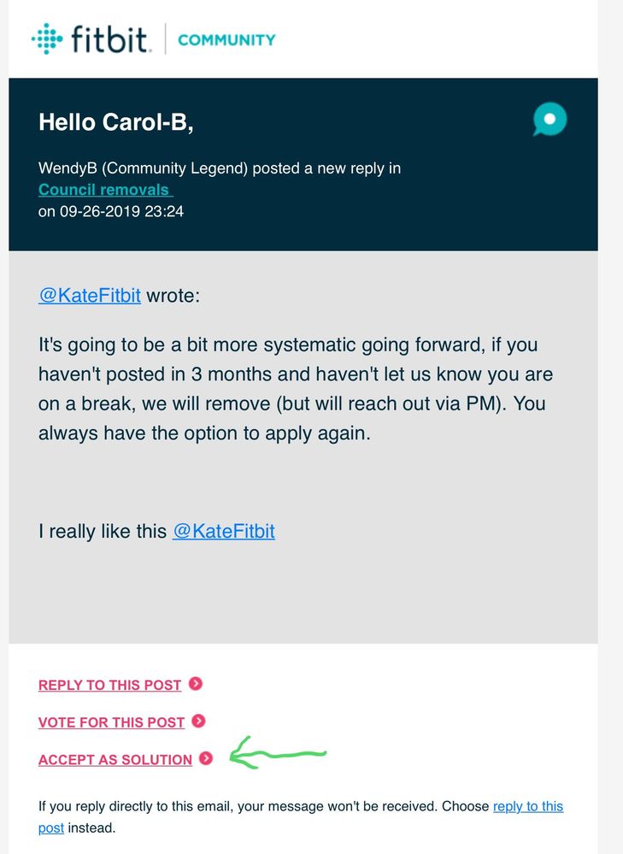Click the 'I really like this' reply text
This screenshot has height=854, width=623.
click(103, 531)
